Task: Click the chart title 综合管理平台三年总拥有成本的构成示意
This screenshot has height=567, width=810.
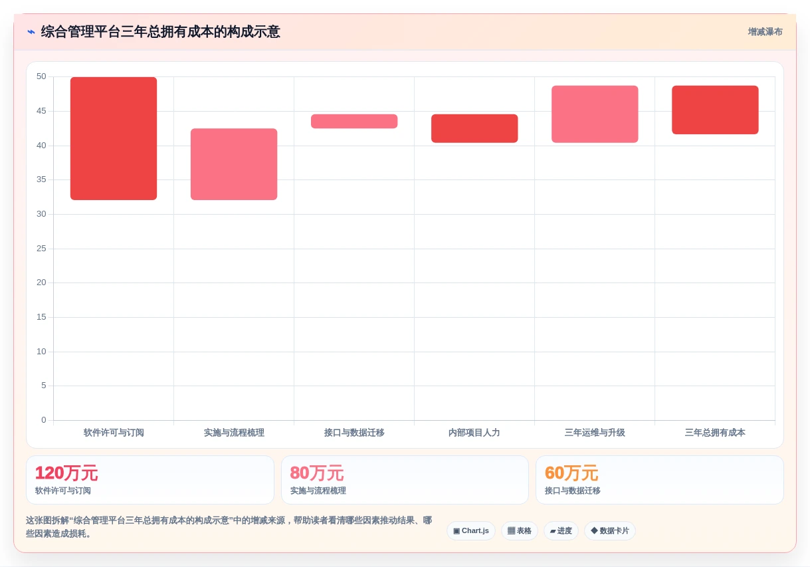Action: 160,32
